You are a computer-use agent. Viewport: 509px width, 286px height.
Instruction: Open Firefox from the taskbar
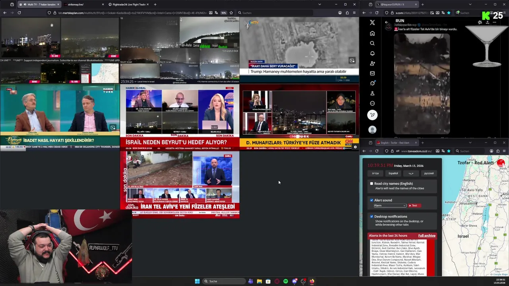[x=312, y=281]
